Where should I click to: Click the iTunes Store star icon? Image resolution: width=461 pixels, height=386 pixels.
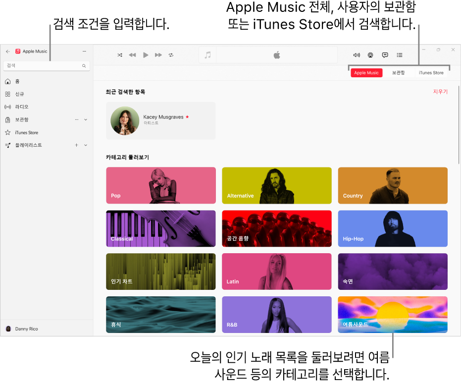(8, 133)
